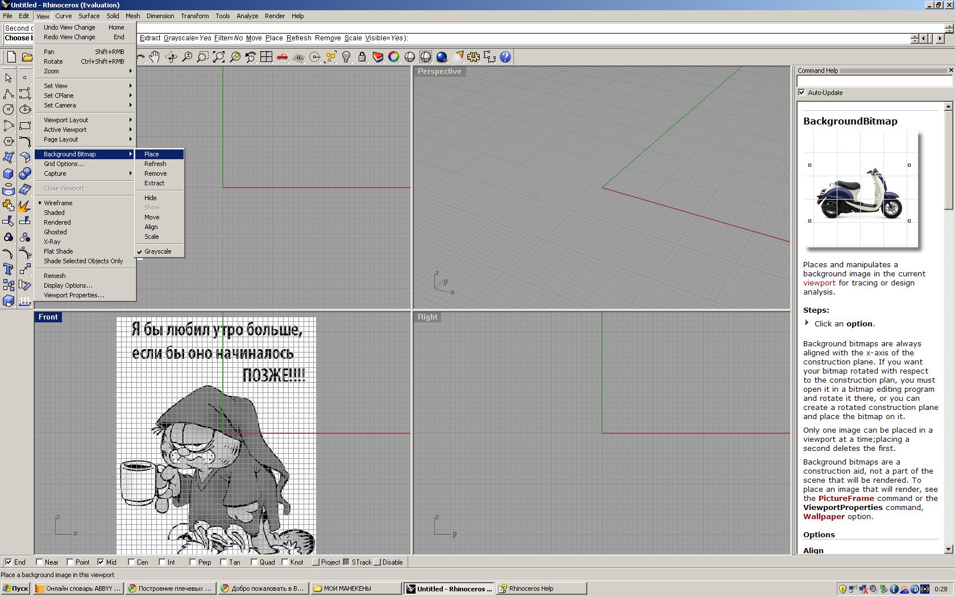Enable the Near object snap checkbox
Viewport: 955px width, 597px height.
coord(40,562)
